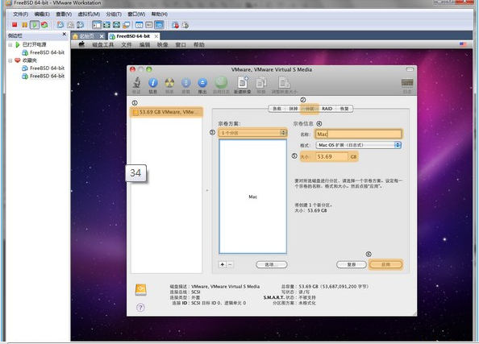The height and width of the screenshot is (344, 479).
Task: Collapse the 收藏夹 favorites tree node
Action: 10,60
